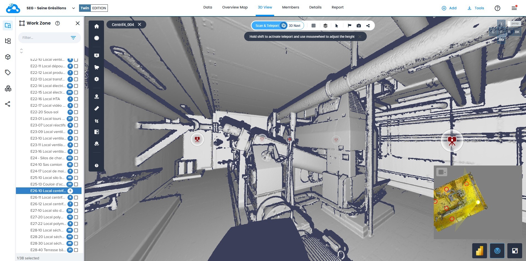Expand the SEG - Seine Grésillons project dropdown
Screen dimensions: 526x261
(x=73, y=8)
